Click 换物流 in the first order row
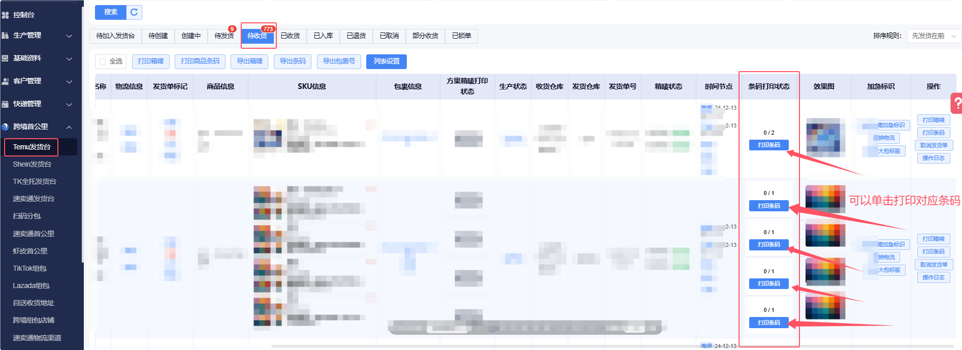The height and width of the screenshot is (350, 962). pyautogui.click(x=887, y=138)
